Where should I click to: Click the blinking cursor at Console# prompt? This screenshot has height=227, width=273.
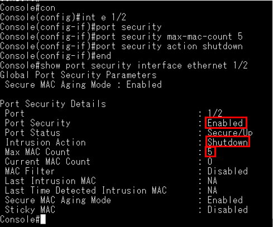(x=43, y=219)
